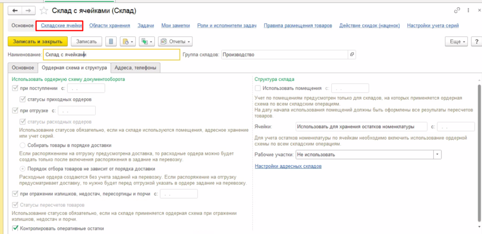Open the create-based-on icon dropdown
Screen dimensions: 482x234
click(x=128, y=41)
